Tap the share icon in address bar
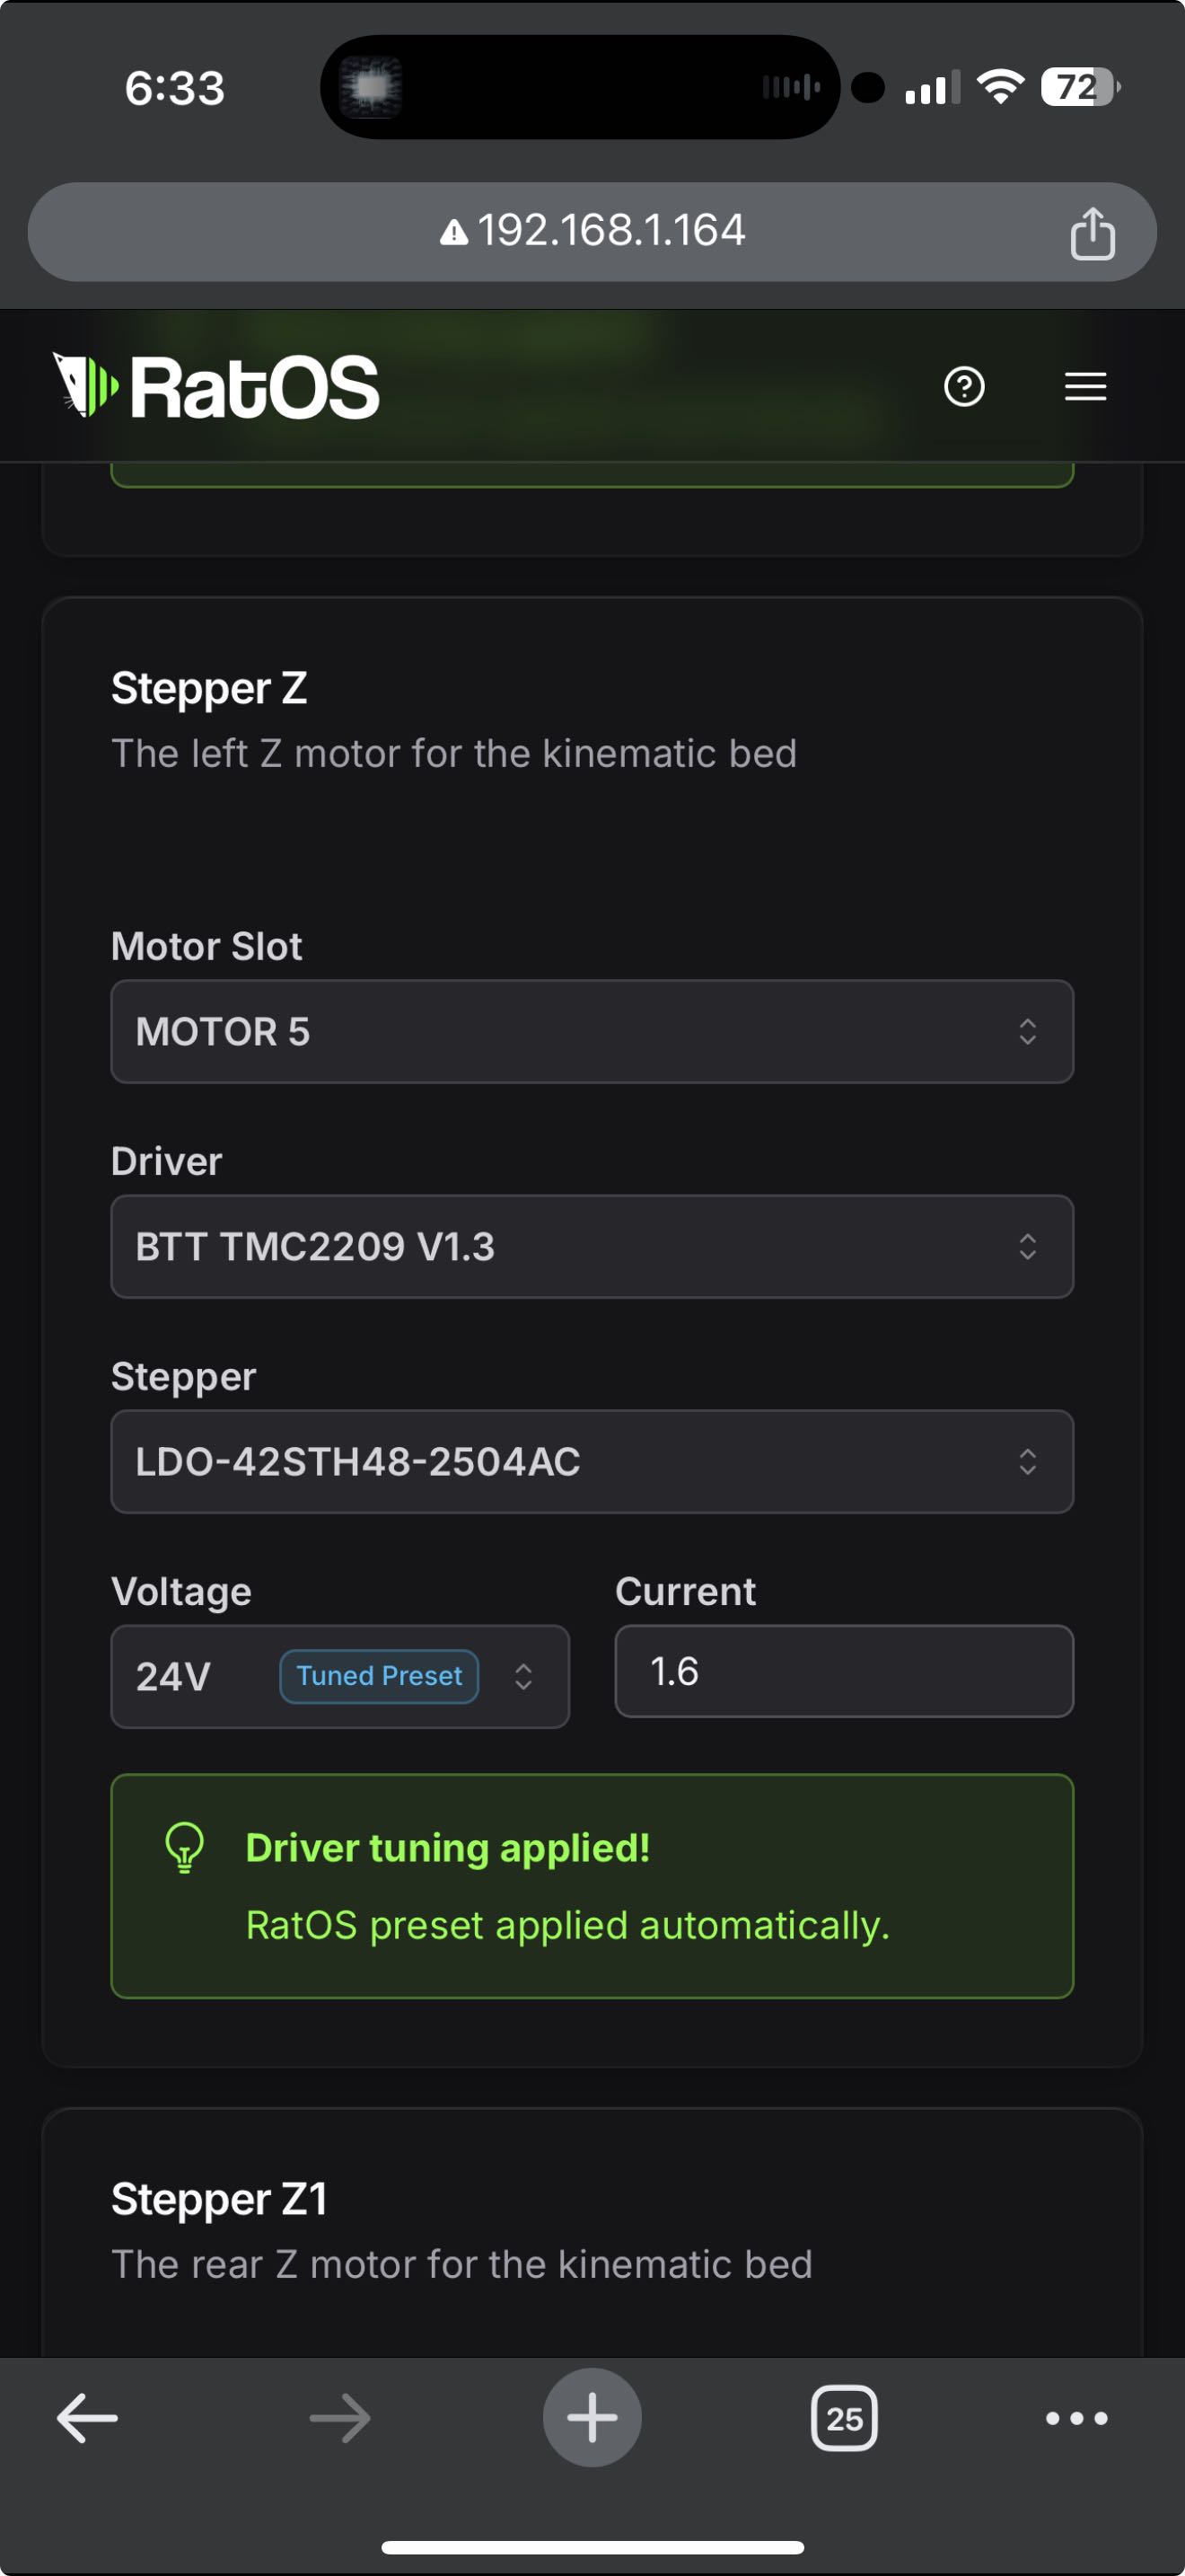 point(1092,233)
